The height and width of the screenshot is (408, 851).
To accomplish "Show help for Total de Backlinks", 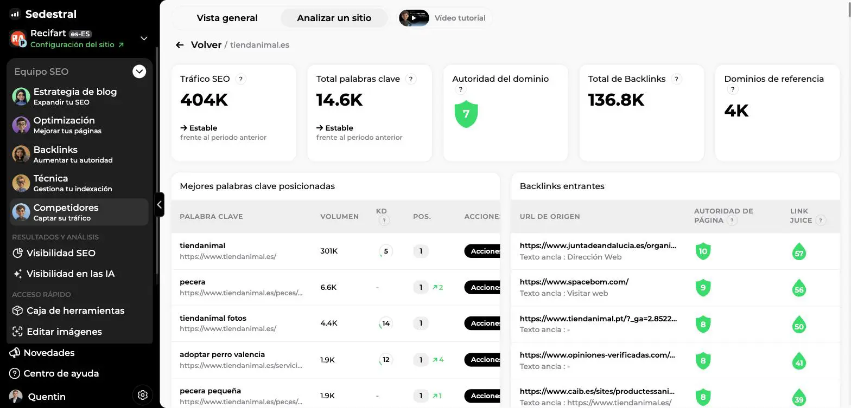I will pyautogui.click(x=676, y=79).
